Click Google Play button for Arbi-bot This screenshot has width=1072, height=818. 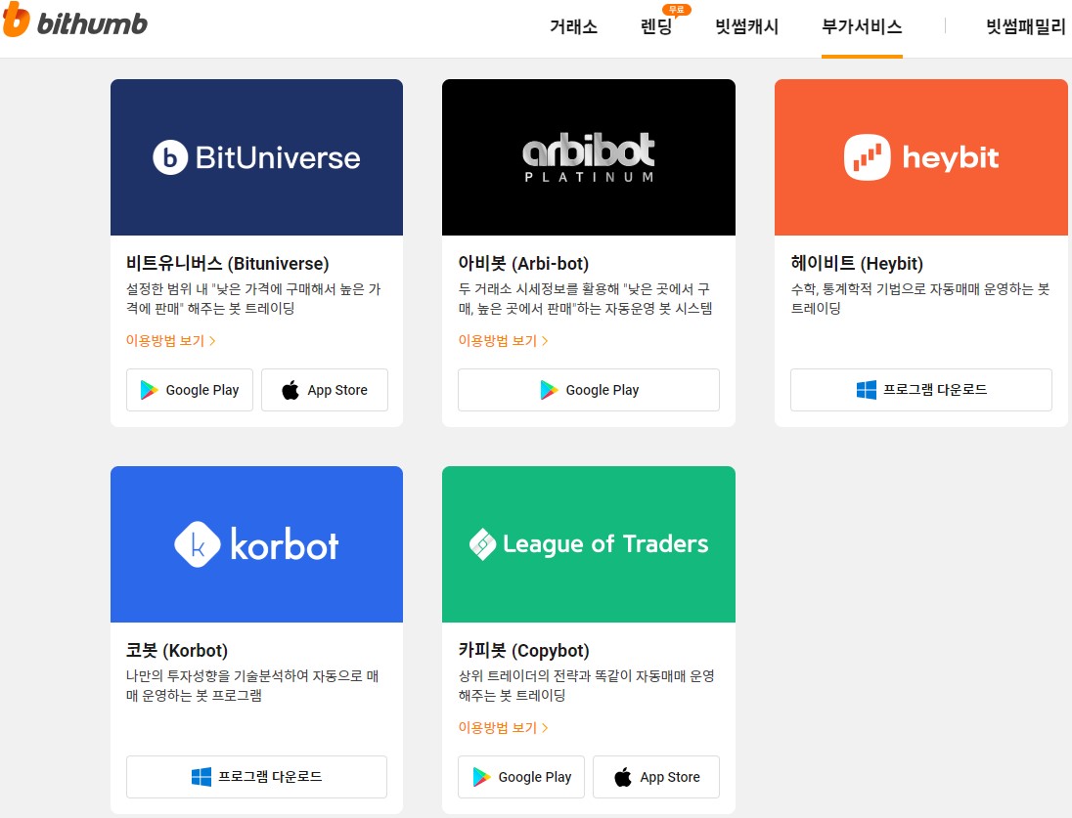pos(589,390)
